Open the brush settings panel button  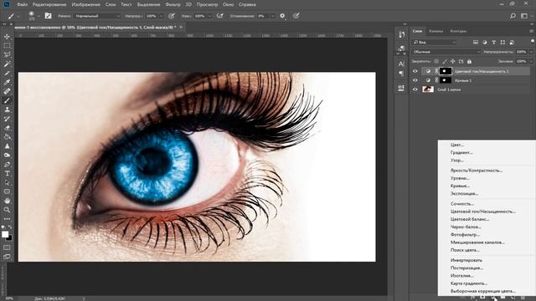49,16
